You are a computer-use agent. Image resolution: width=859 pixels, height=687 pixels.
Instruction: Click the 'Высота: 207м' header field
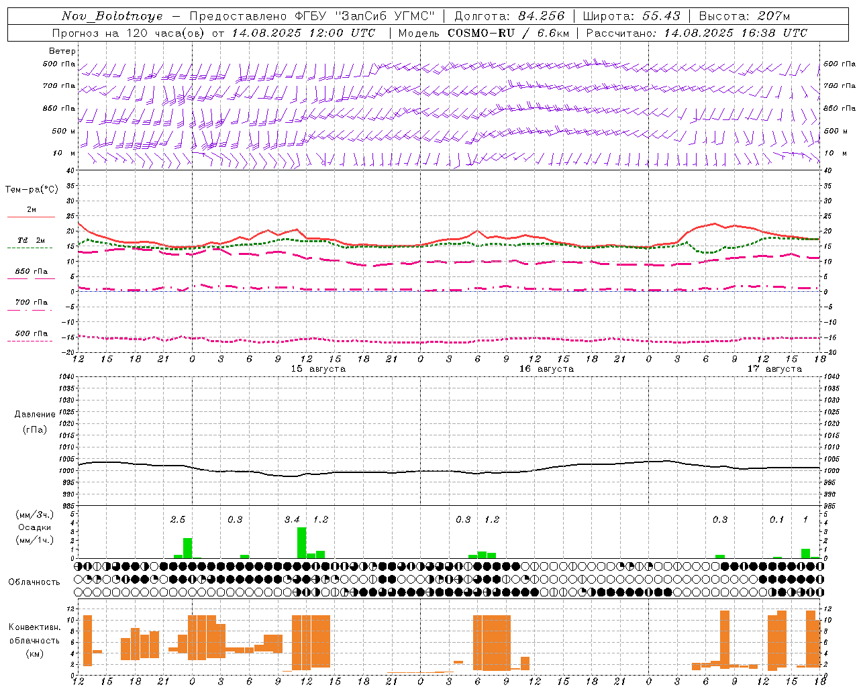click(x=744, y=16)
